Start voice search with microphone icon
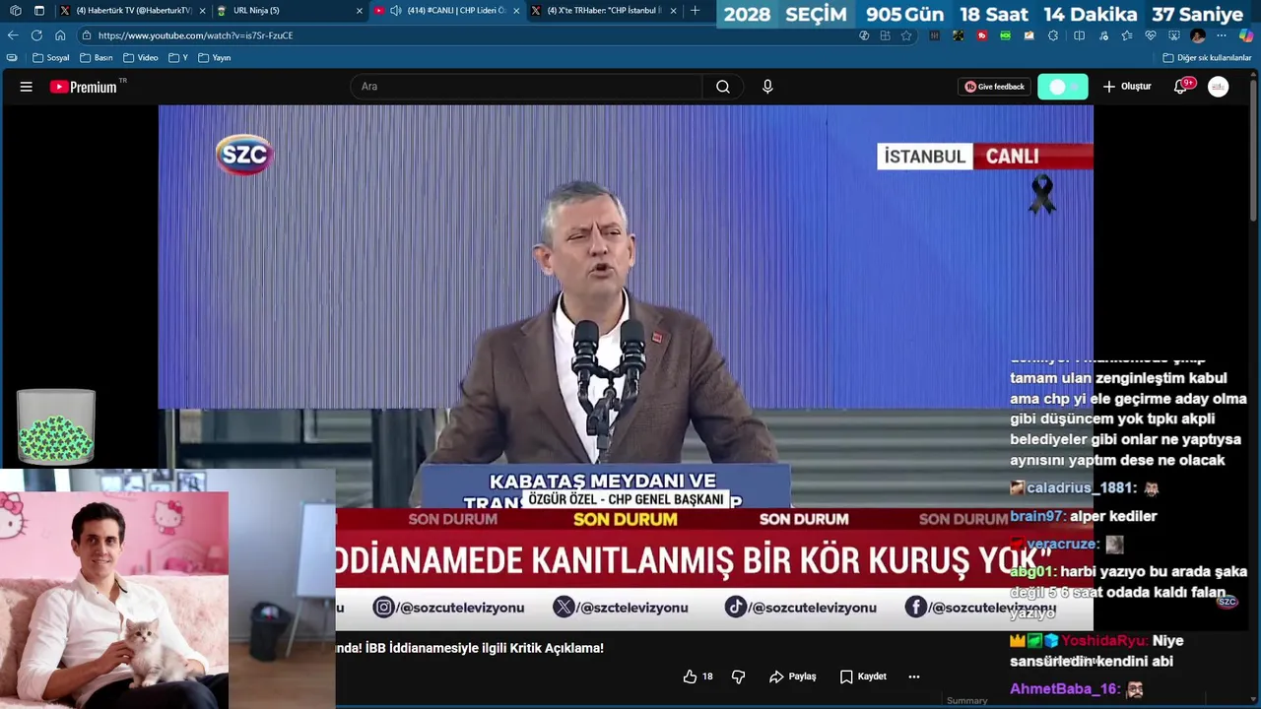The height and width of the screenshot is (709, 1261). tap(767, 87)
